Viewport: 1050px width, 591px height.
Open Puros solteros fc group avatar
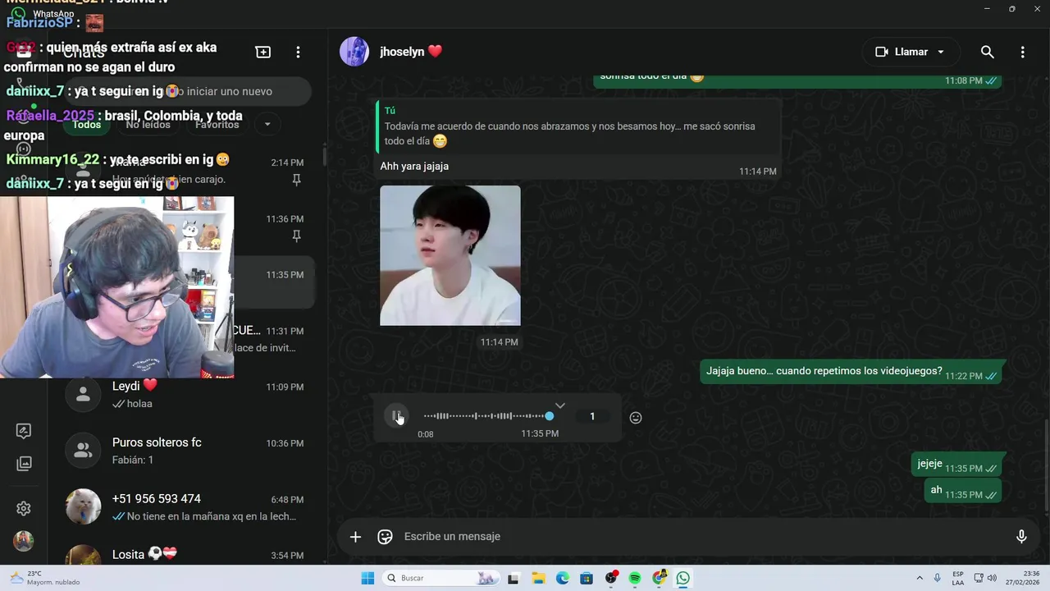83,450
